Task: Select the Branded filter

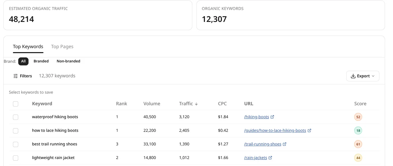Action: [x=41, y=61]
